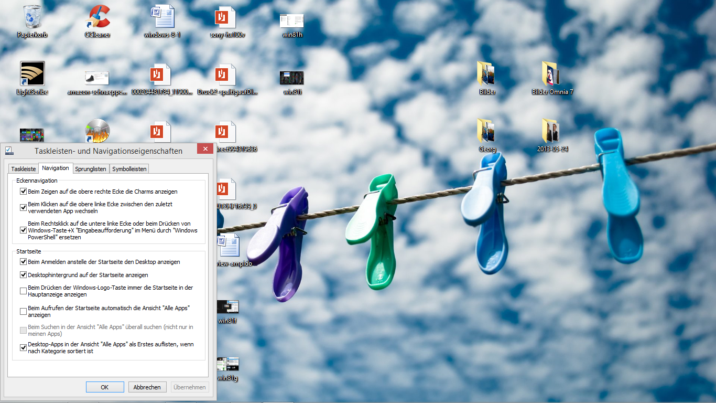Screen dimensions: 716x403
Task: Click the OK button
Action: coord(105,387)
